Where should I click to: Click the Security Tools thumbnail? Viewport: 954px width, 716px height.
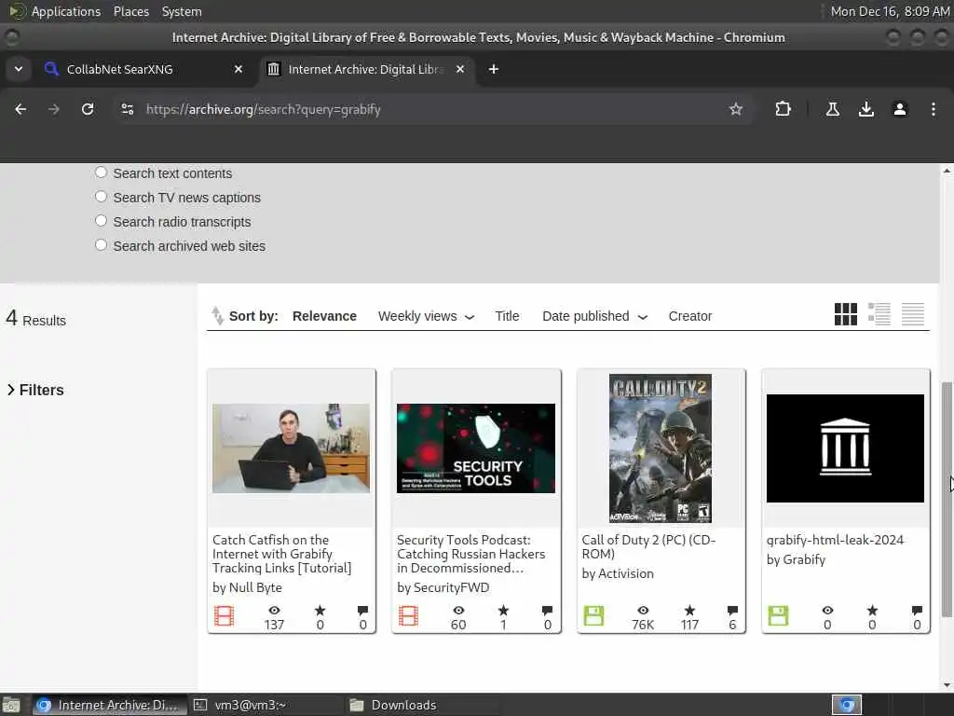point(476,448)
